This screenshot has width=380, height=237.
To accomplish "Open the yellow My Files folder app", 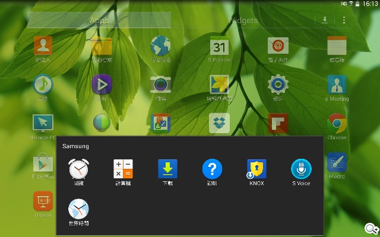I will [102, 46].
